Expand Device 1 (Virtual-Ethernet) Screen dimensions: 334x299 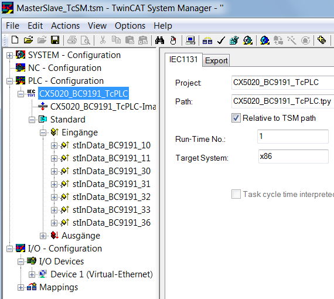pos(32,274)
